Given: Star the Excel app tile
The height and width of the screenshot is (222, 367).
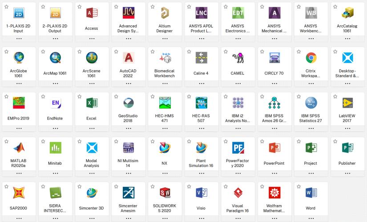Looking at the screenshot, I should pos(80,96).
